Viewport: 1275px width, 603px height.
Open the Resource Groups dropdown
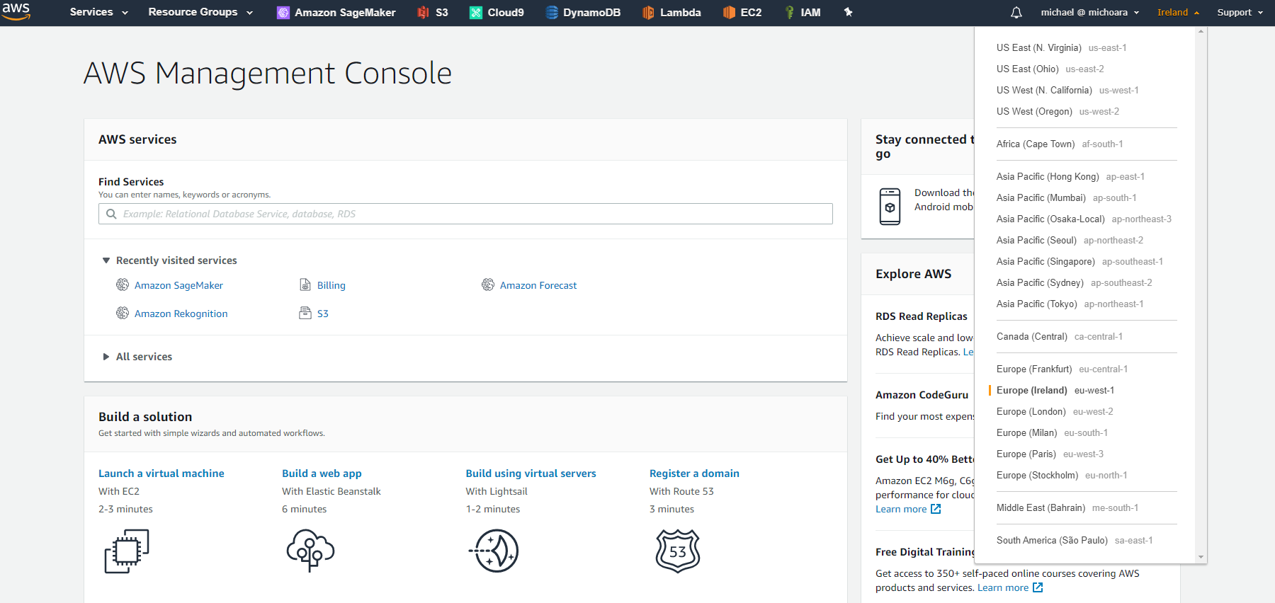200,12
